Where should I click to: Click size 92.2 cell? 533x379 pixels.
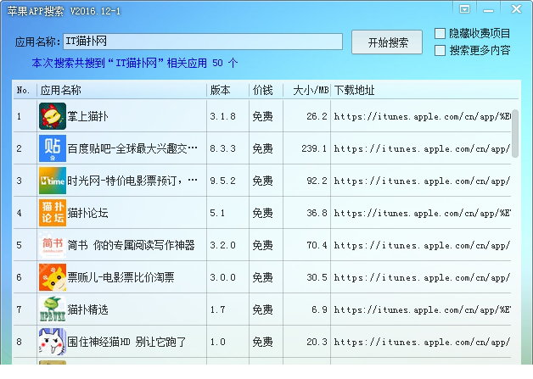coord(317,181)
